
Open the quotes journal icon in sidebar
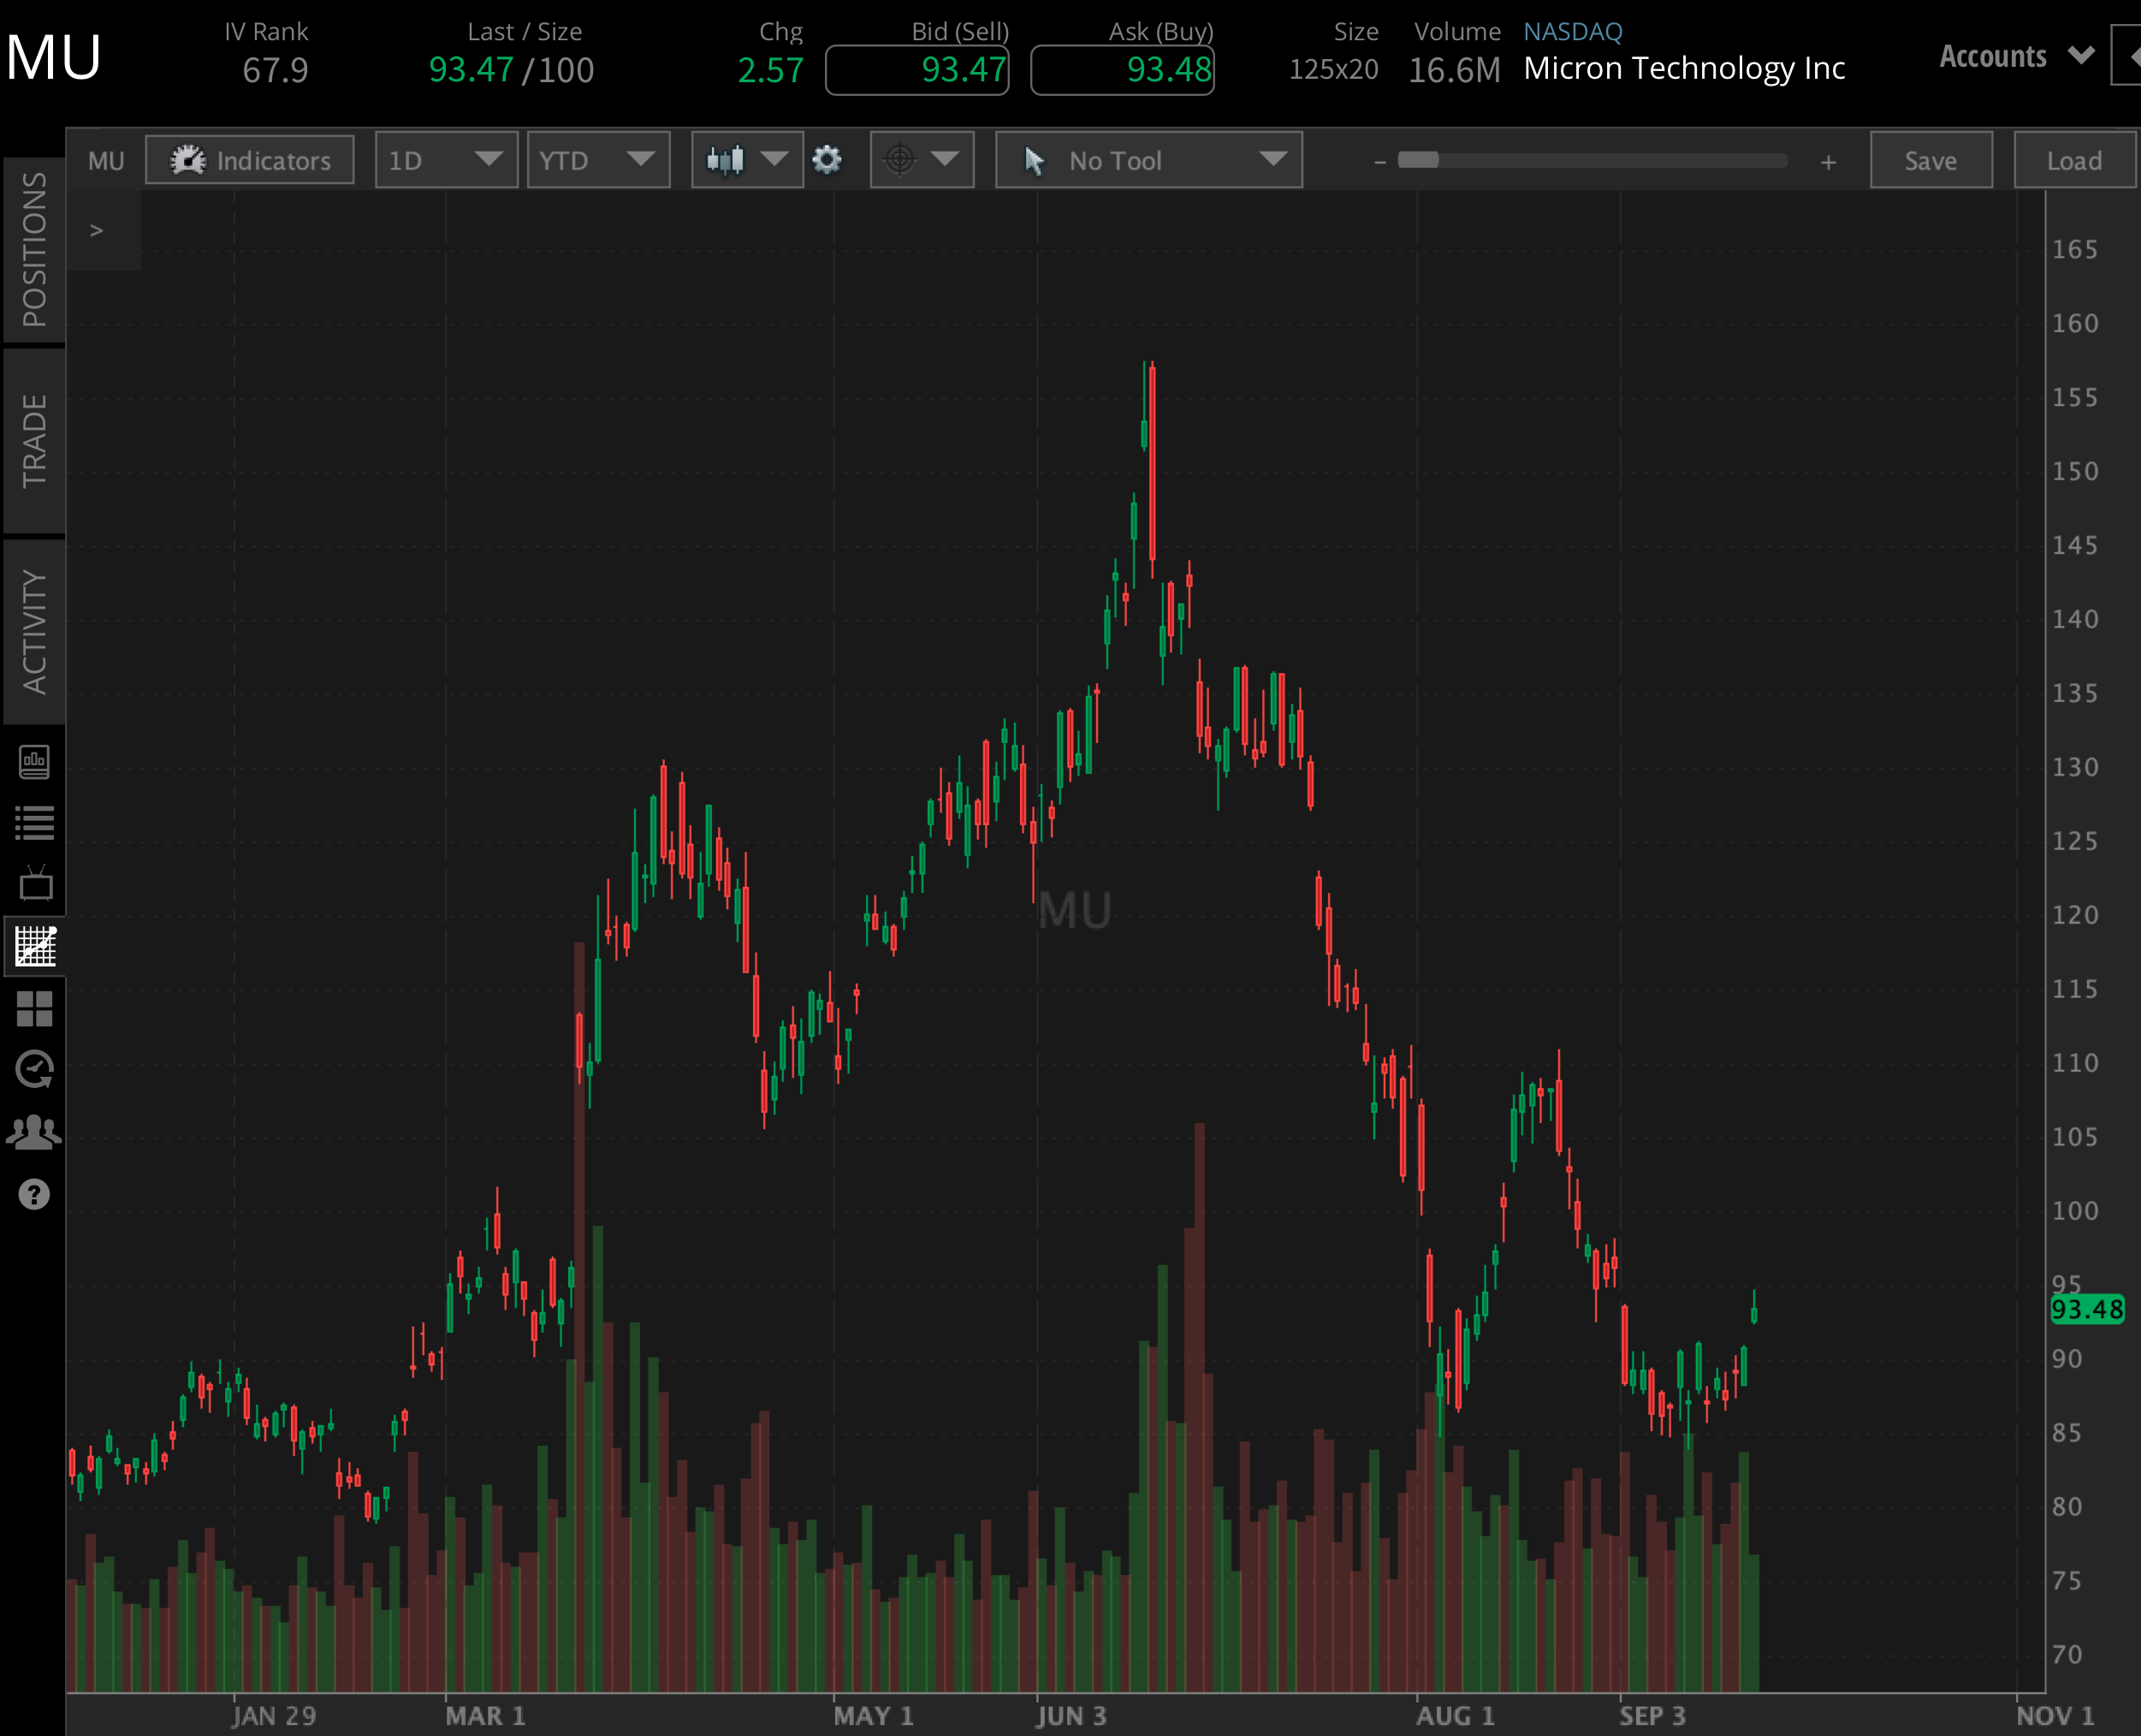click(34, 762)
